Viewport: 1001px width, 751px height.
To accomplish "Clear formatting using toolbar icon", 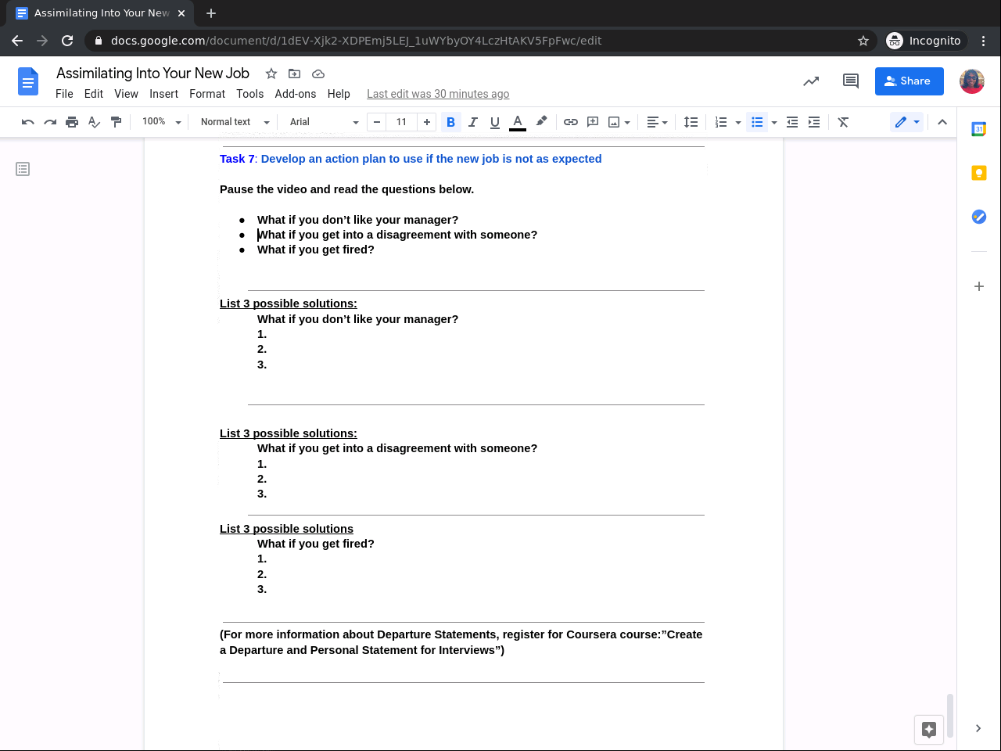I will pyautogui.click(x=843, y=122).
